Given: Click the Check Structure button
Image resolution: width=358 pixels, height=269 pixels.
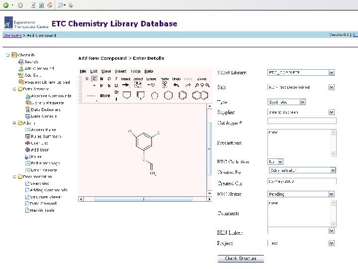Looking at the screenshot, I should point(241,259).
